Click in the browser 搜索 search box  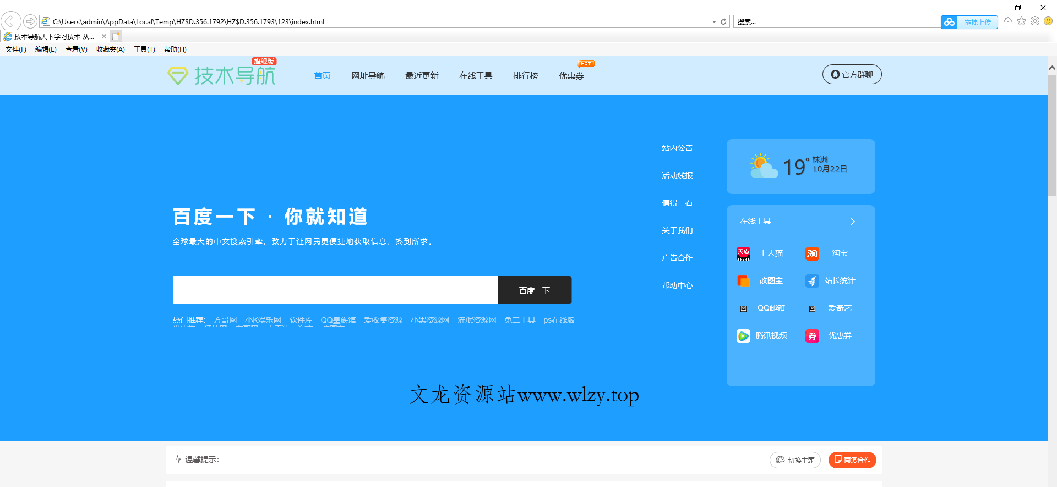(x=837, y=22)
